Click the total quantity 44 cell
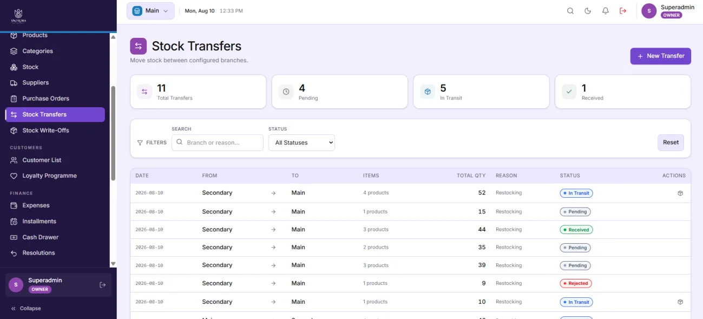 (482, 230)
